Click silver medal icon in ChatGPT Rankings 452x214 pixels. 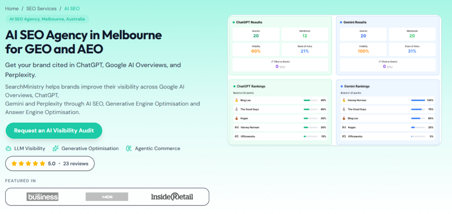tap(237, 109)
